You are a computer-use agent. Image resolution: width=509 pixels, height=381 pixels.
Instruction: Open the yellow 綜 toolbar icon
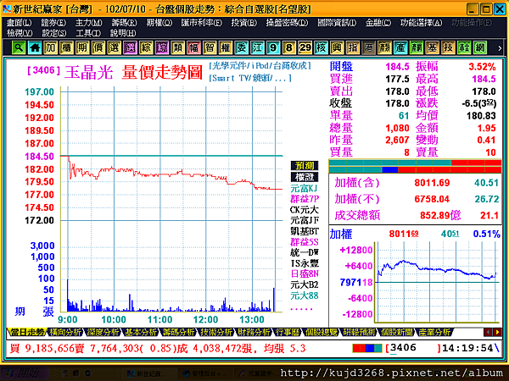coord(146,48)
